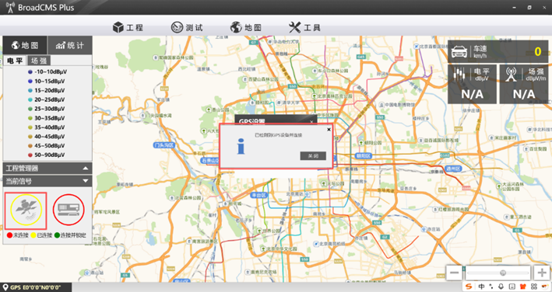Toggle the input method punctuation icon
Image resolution: width=552 pixels, height=292 pixels.
pyautogui.click(x=491, y=287)
